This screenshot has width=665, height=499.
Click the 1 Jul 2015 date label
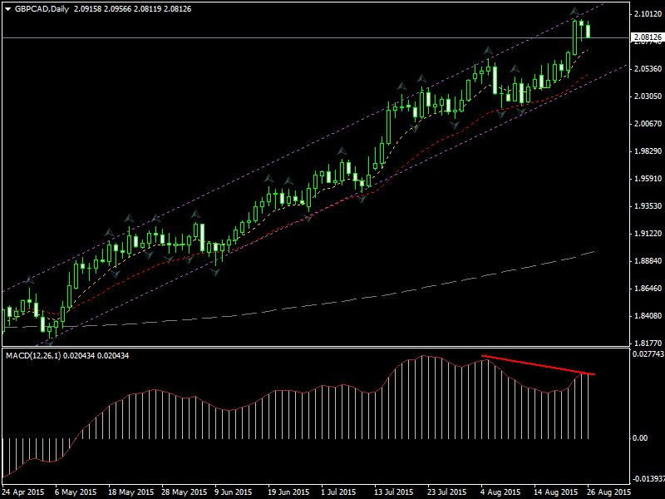pyautogui.click(x=338, y=492)
